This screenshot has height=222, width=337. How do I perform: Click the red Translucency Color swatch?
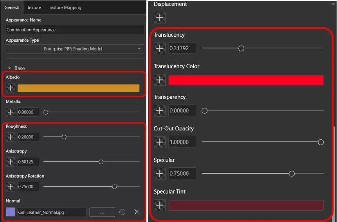pos(246,80)
